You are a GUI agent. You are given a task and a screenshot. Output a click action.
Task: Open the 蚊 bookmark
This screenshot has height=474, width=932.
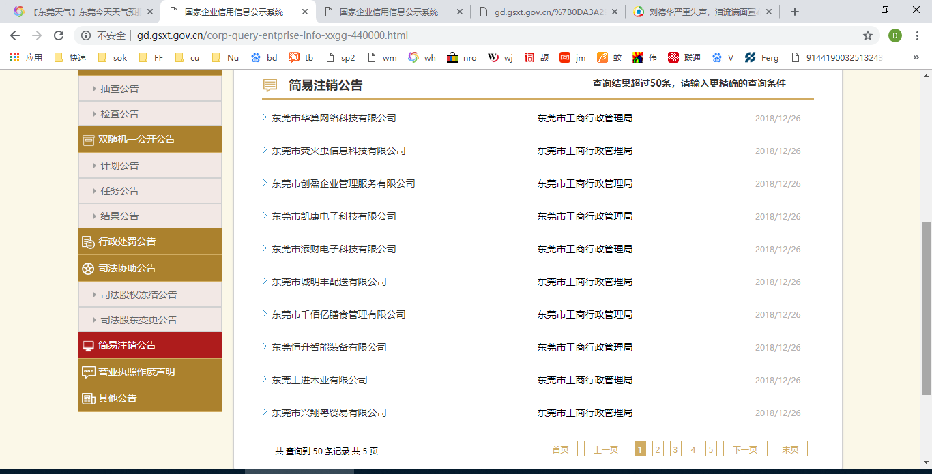609,58
